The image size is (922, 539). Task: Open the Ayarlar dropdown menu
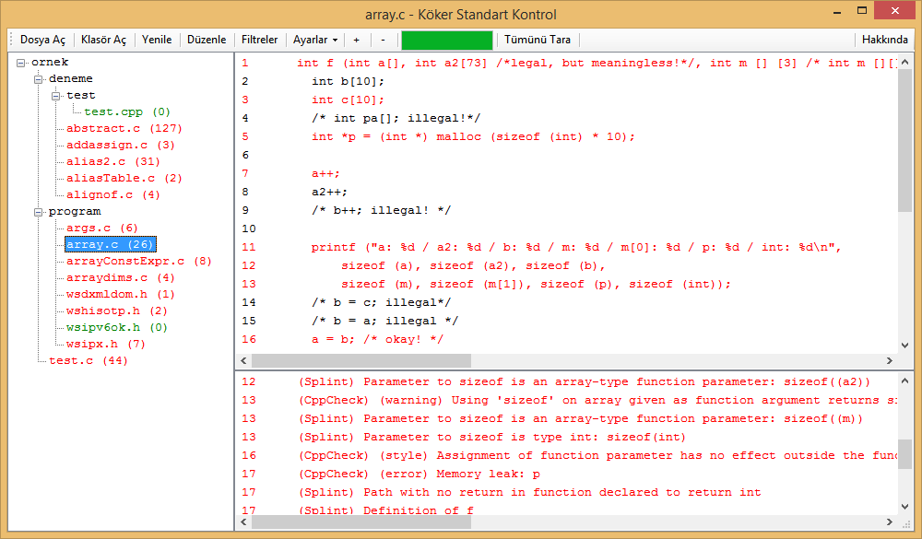click(x=315, y=40)
